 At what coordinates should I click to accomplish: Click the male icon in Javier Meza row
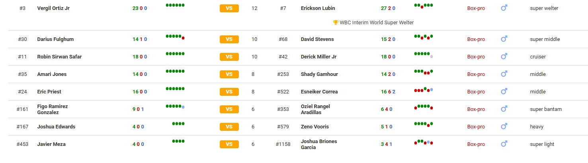pyautogui.click(x=504, y=144)
